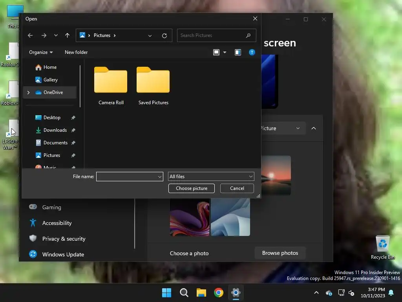Open help via the blue question mark
This screenshot has width=402, height=302.
pos(252,52)
